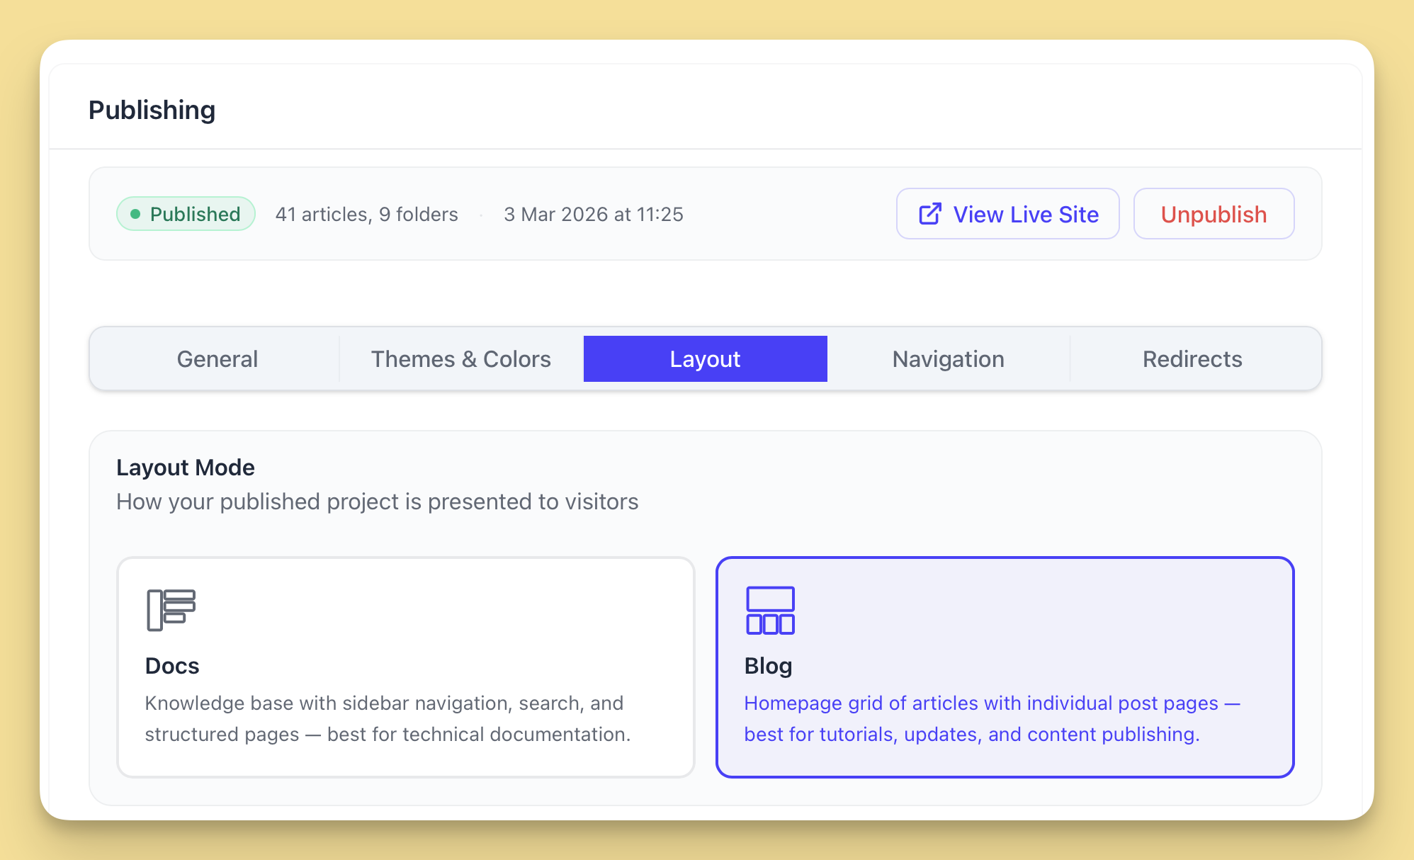Click the Layout Mode section heading
Image resolution: width=1414 pixels, height=860 pixels.
pyautogui.click(x=185, y=468)
